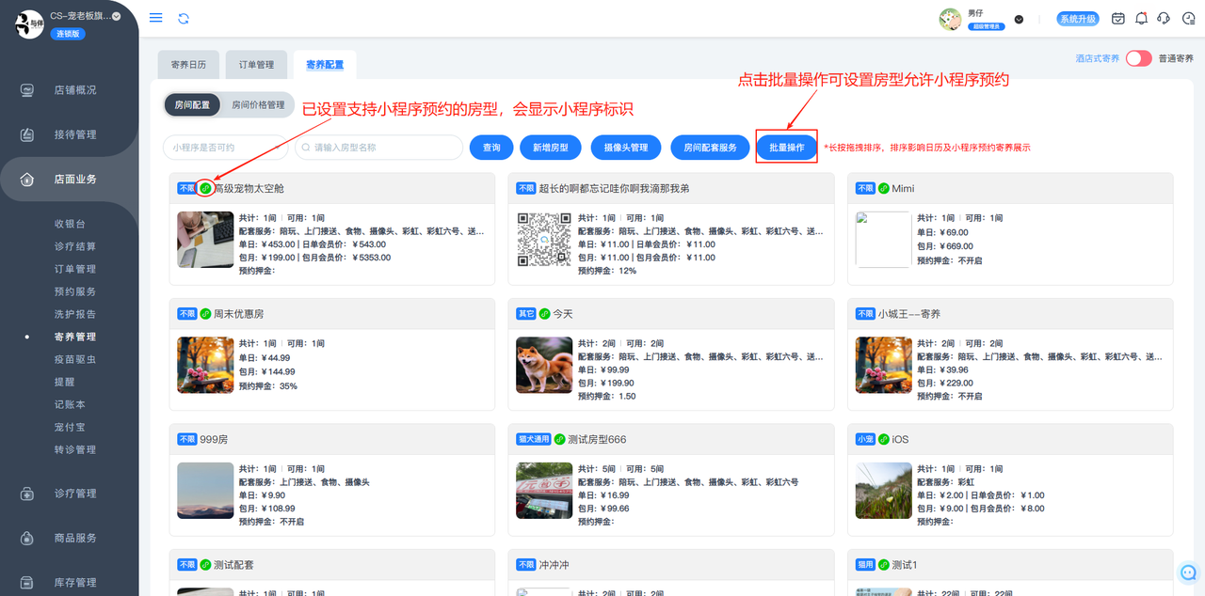The width and height of the screenshot is (1205, 596).
Task: Open customer service headset icon
Action: 1164,19
